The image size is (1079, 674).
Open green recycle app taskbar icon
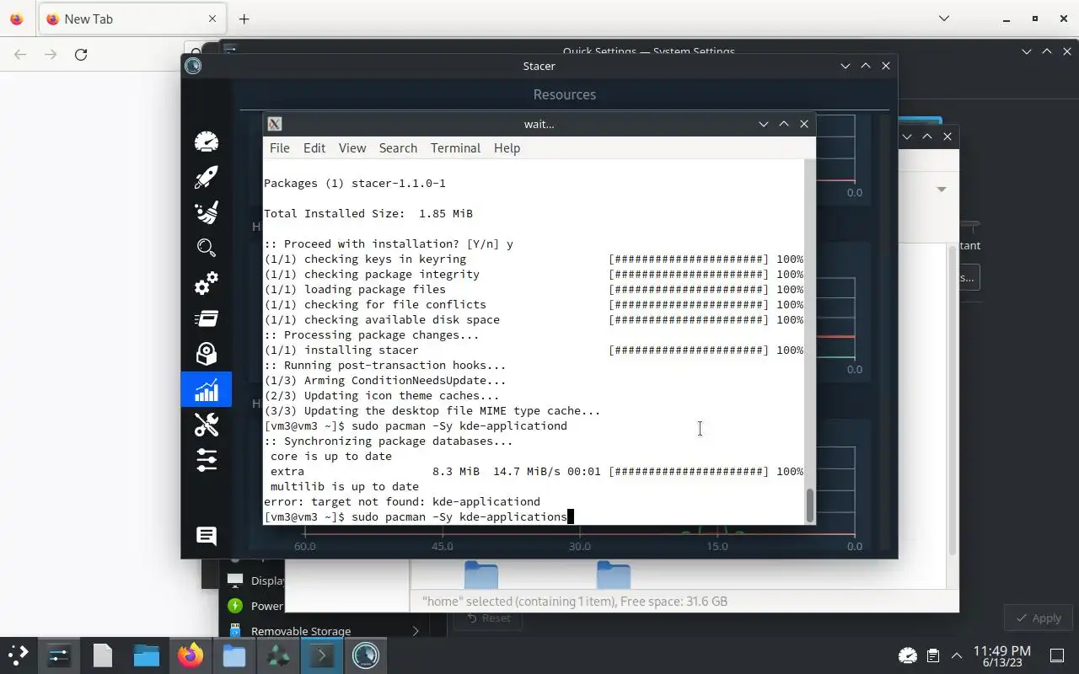(x=278, y=655)
